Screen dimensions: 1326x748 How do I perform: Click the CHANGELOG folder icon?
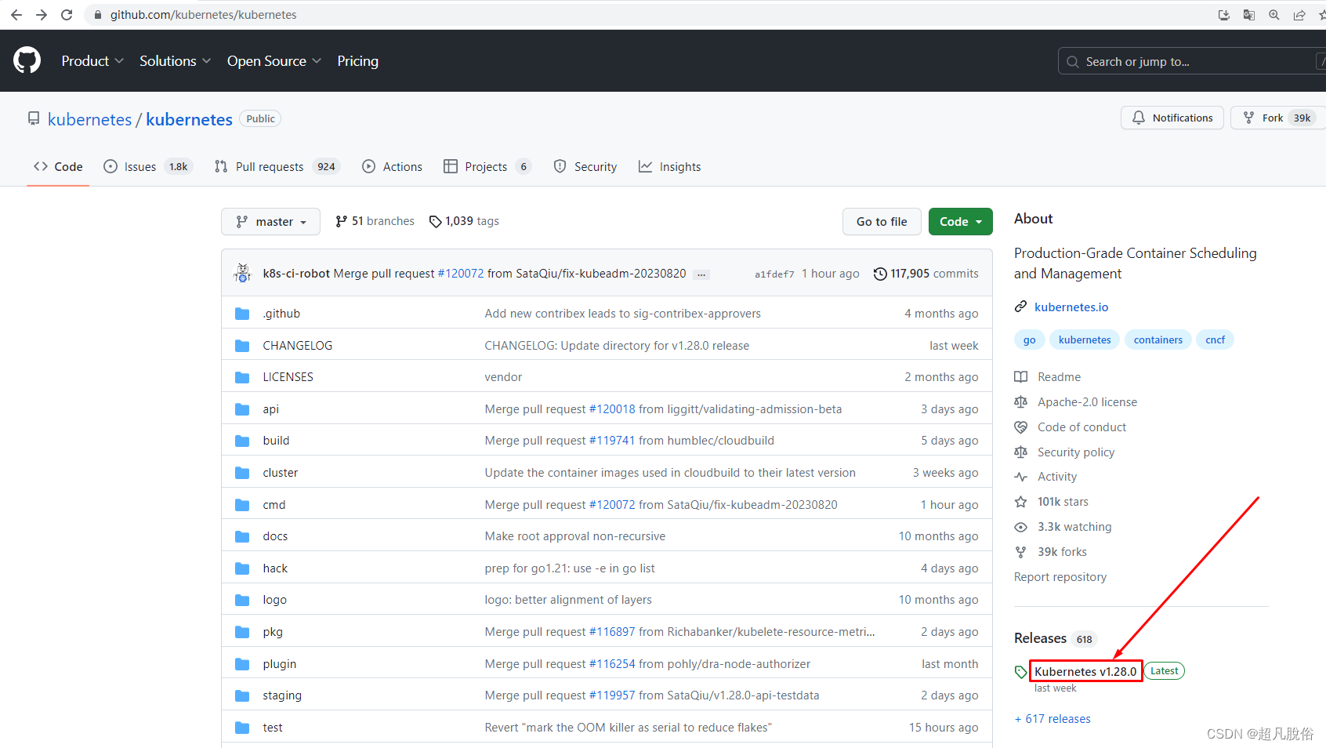(242, 346)
